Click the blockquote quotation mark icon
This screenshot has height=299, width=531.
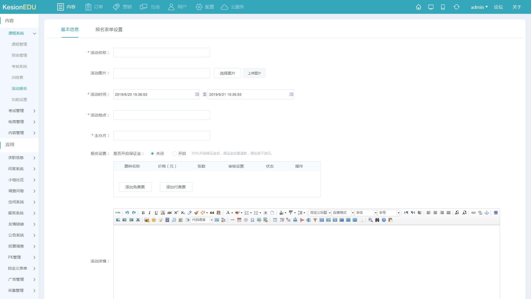click(x=212, y=213)
